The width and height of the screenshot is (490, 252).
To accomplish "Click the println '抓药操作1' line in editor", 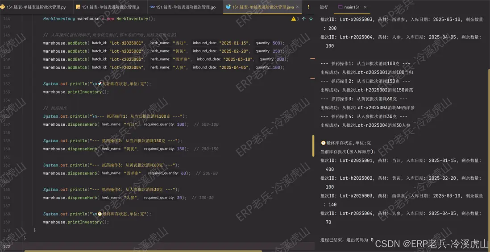I will coord(115,116).
